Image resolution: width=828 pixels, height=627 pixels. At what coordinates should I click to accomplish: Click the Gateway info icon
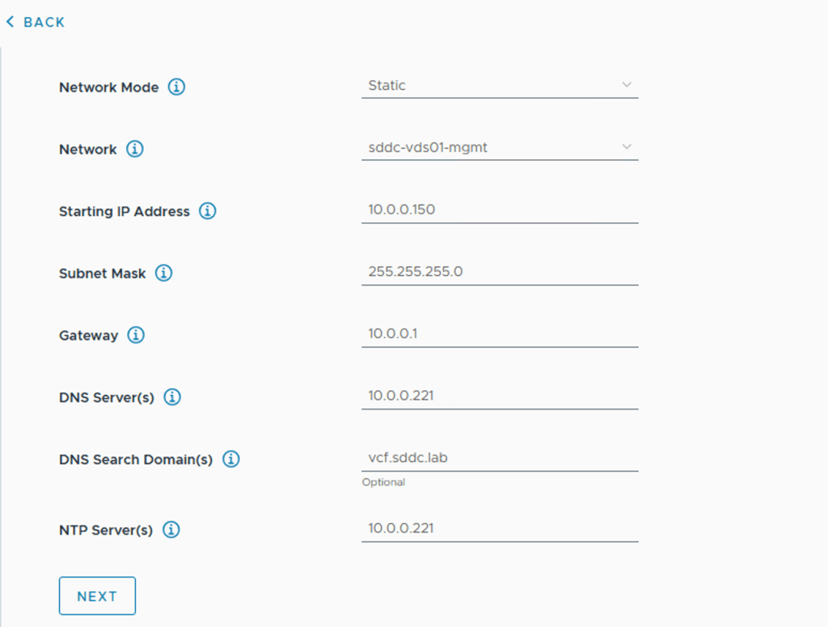coord(136,335)
